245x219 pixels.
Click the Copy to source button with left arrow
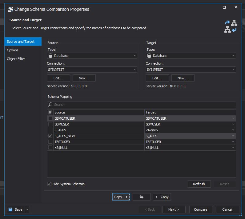[x=162, y=197]
